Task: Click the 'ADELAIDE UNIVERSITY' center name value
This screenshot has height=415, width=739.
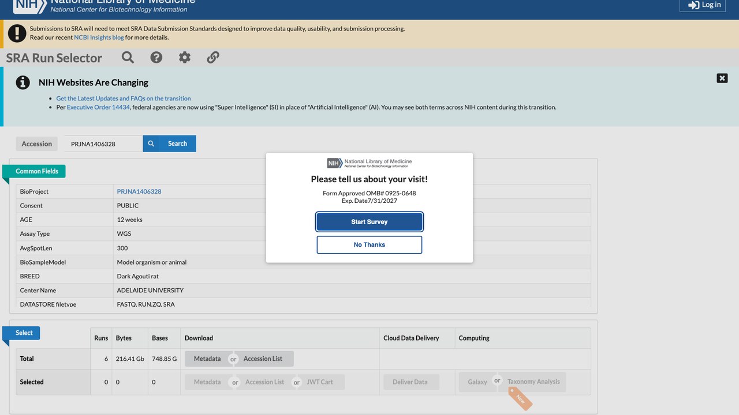Action: tap(150, 290)
